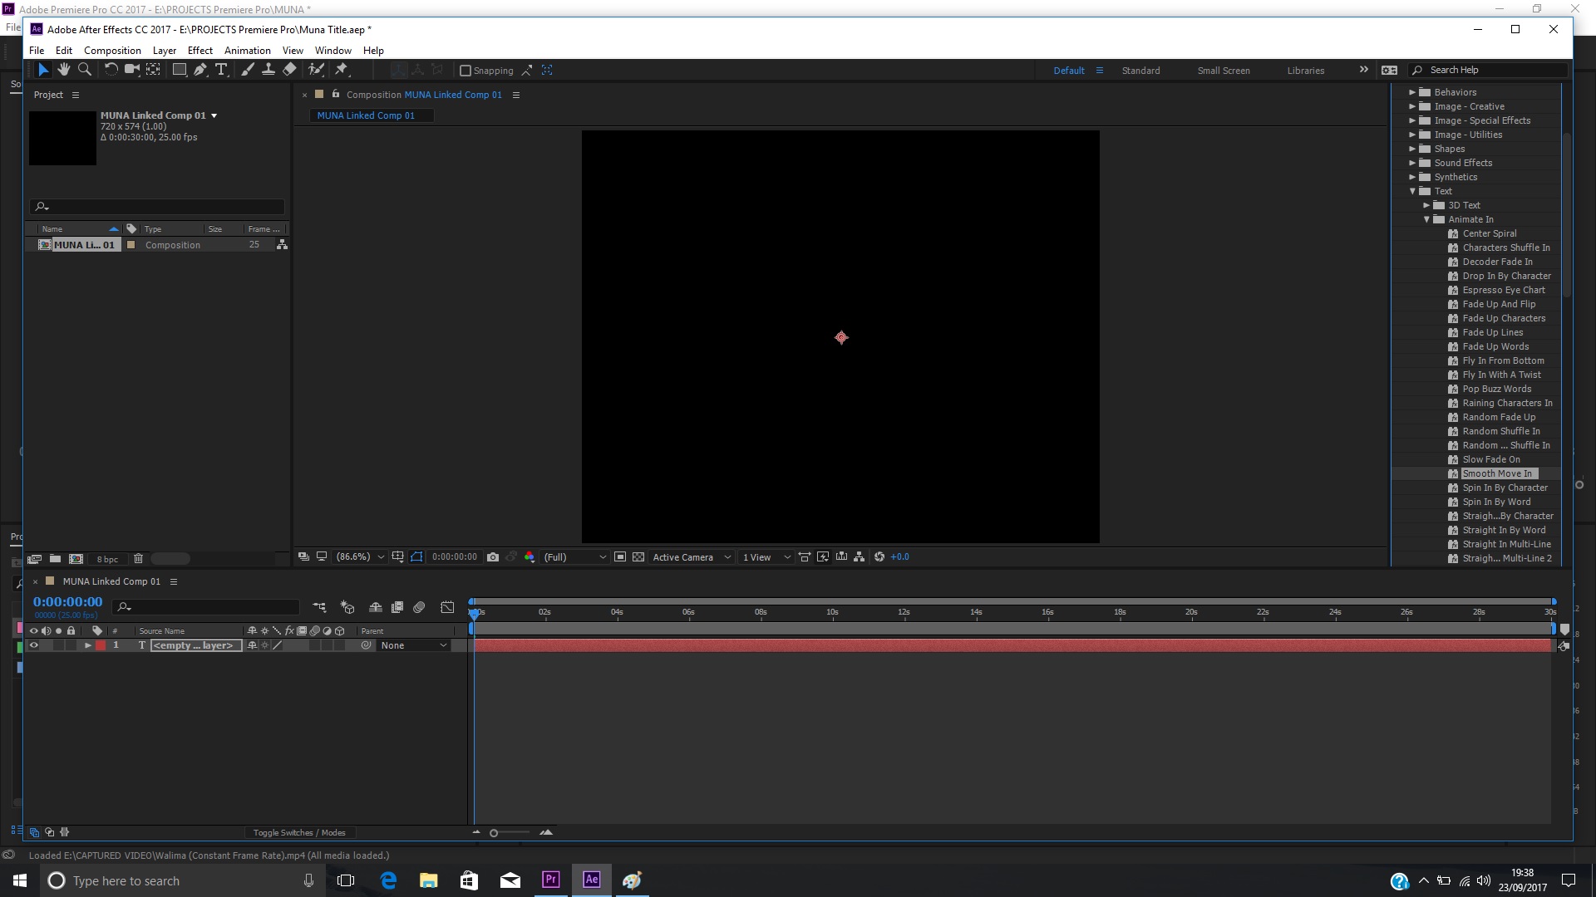Apply the Smooth Move In preset
The image size is (1596, 897).
pyautogui.click(x=1498, y=473)
